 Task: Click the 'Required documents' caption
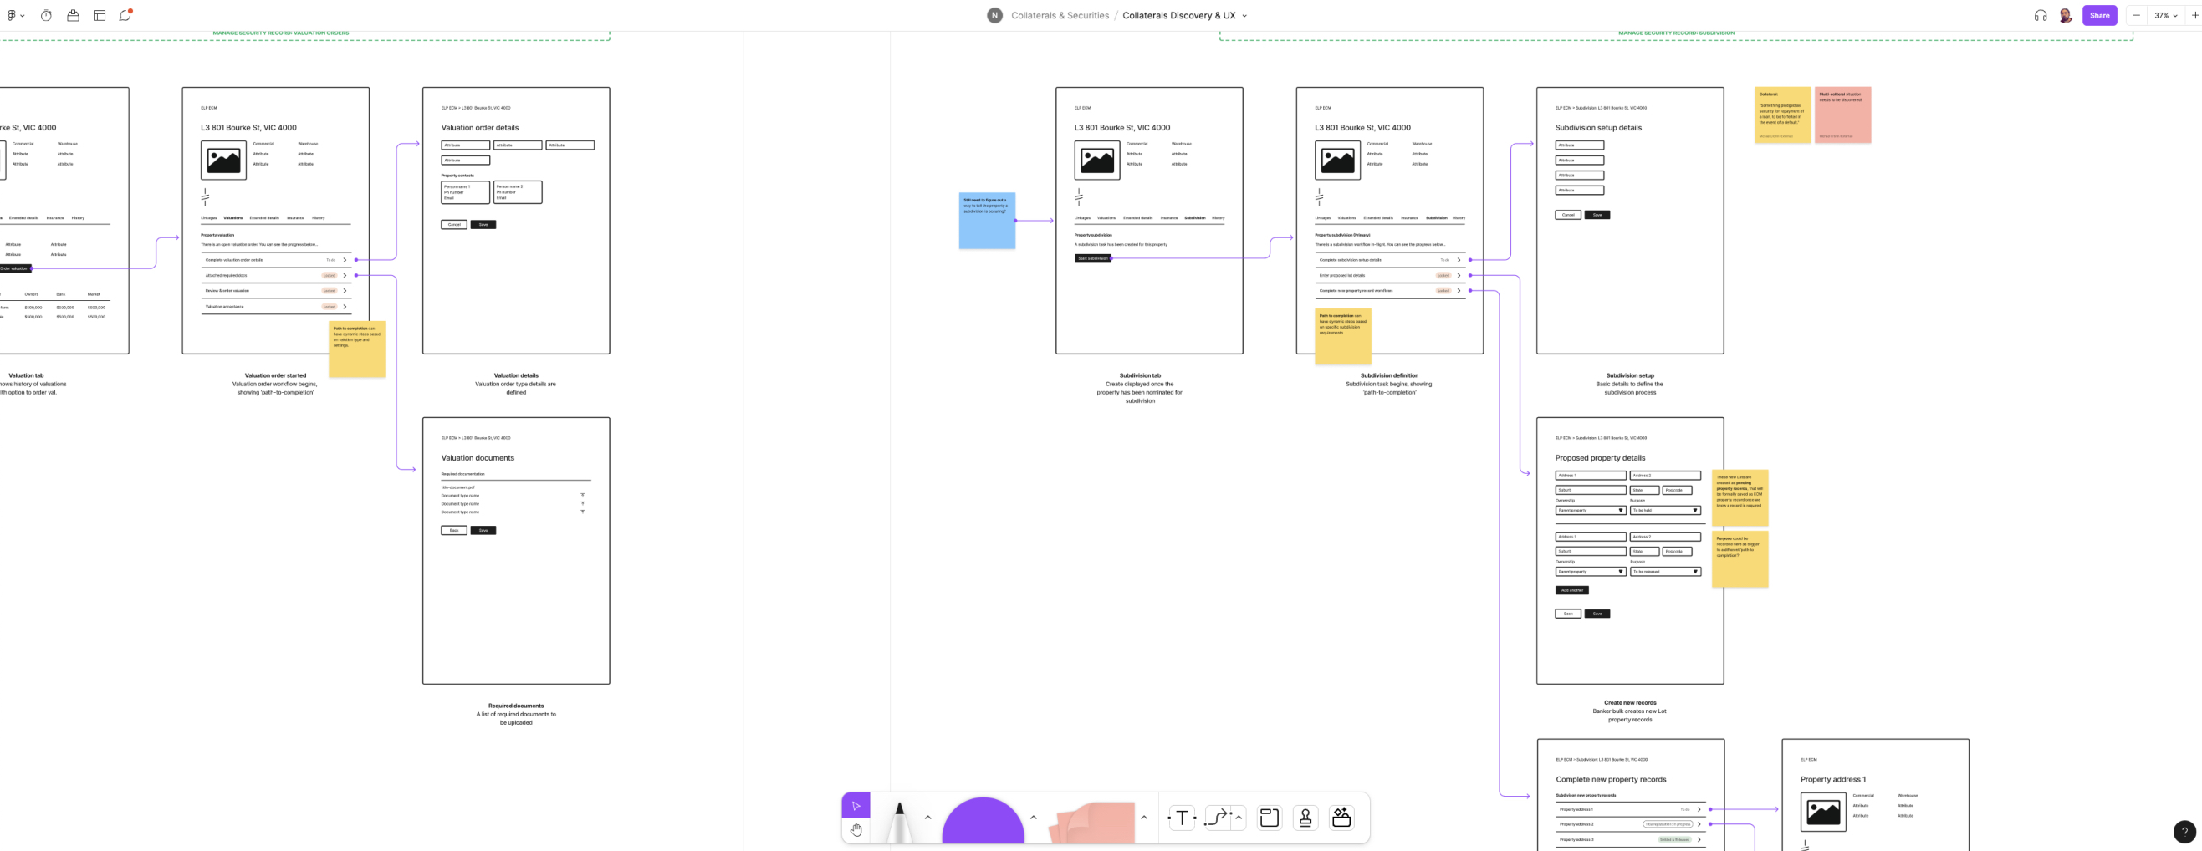[x=515, y=706]
